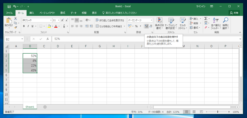Open Format as Table (テーブルとして書式設定) menu
247x118 pixels.
(x=171, y=23)
